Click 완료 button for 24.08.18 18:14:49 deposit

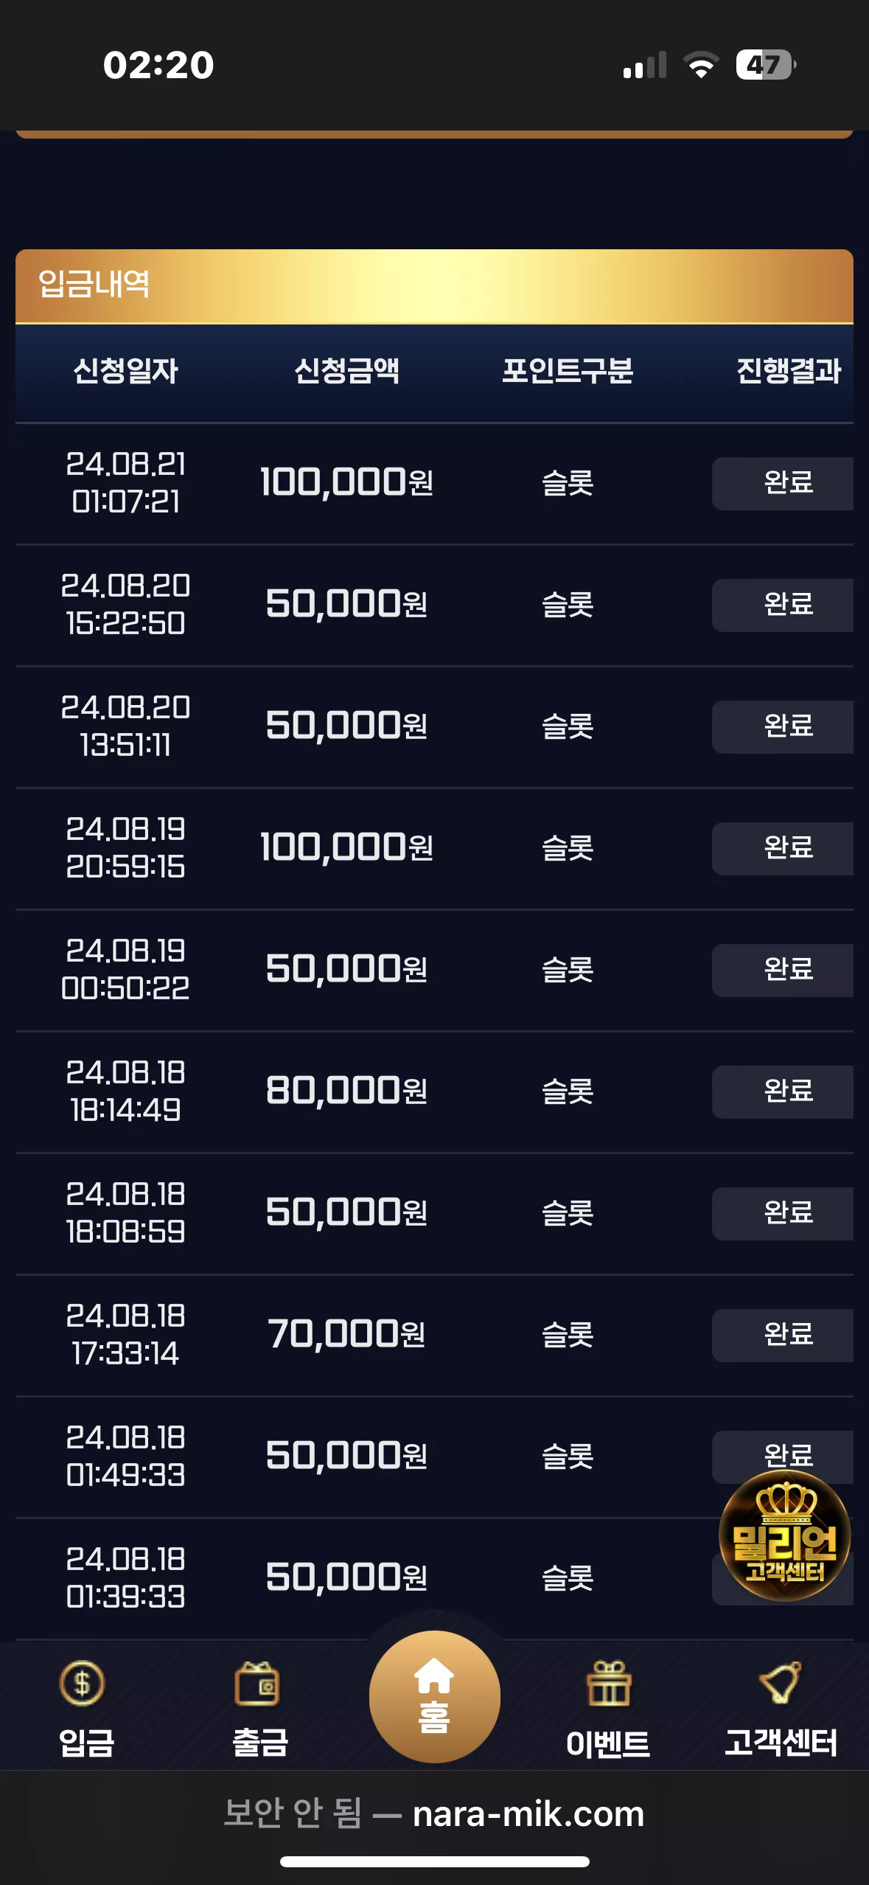(x=783, y=1091)
